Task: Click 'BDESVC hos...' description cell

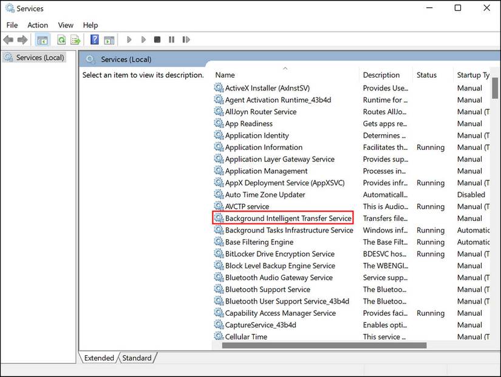Action: 385,253
